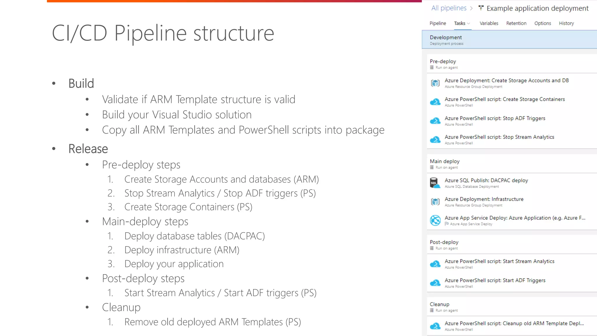This screenshot has width=597, height=336.
Task: Open the Retention tab
Action: (516, 23)
